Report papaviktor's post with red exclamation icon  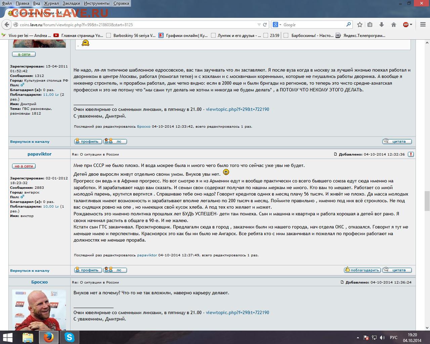(x=411, y=154)
